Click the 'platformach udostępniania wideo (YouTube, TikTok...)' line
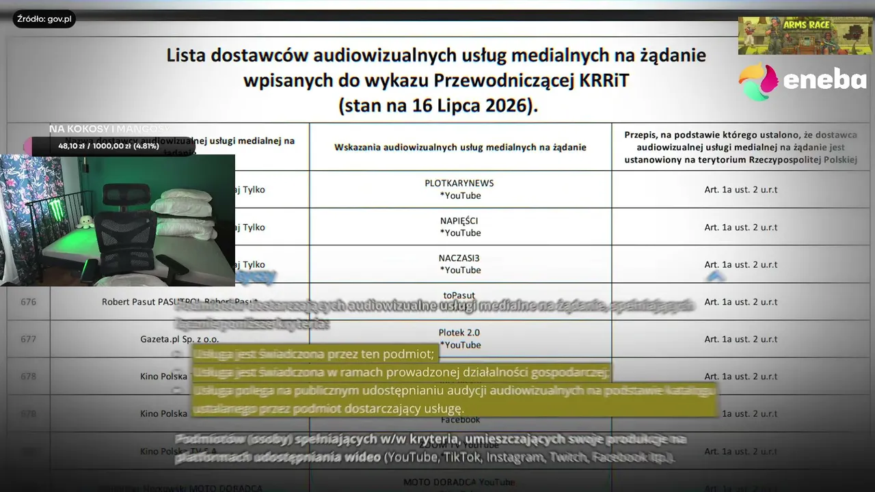The height and width of the screenshot is (492, 875). click(x=425, y=457)
